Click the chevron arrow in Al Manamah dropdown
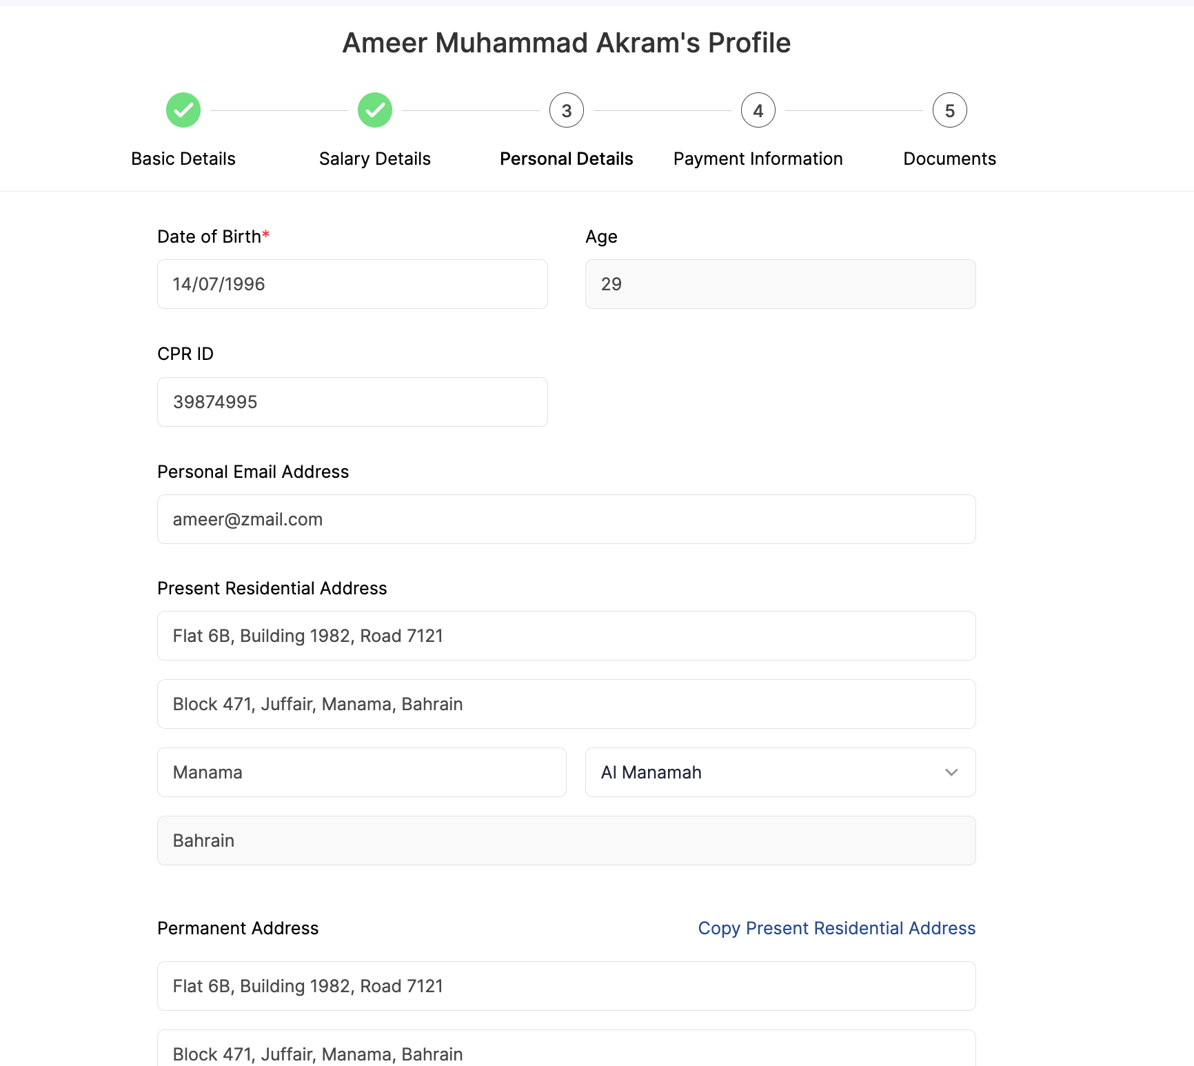 951,772
